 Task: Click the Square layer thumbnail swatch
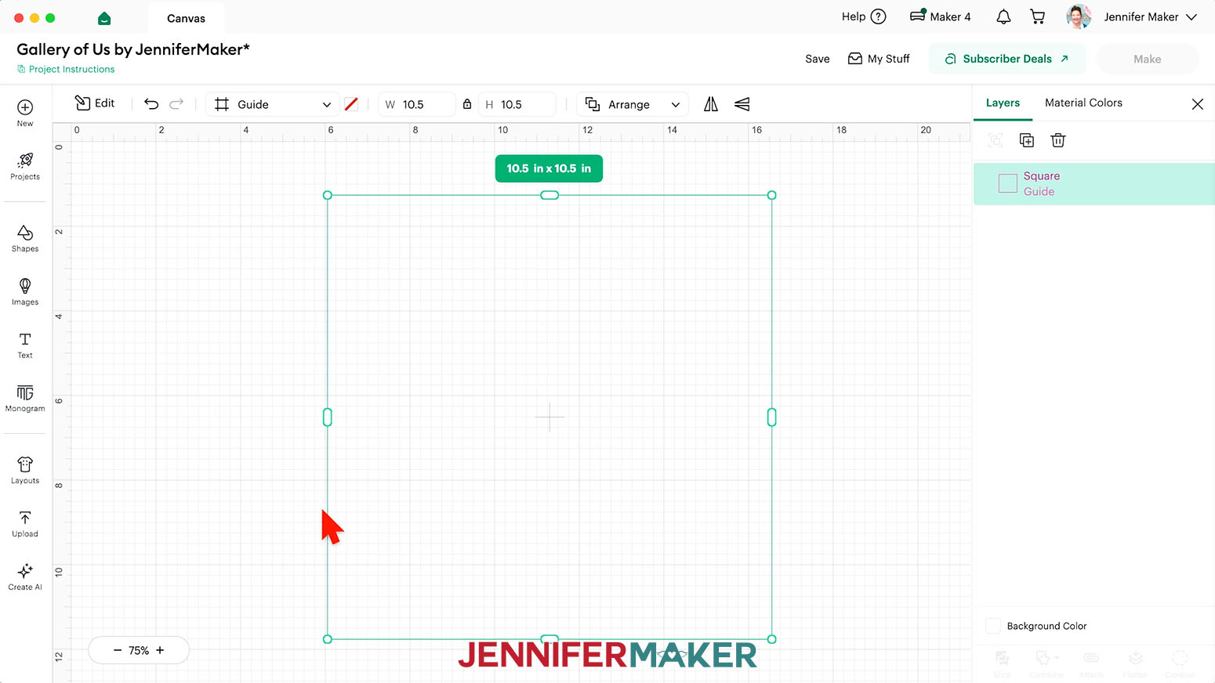pos(1007,183)
